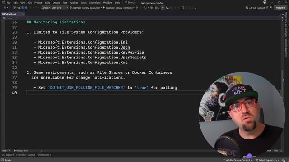The image size is (289, 162).
Task: Open the Any CPU platform dropdown
Action: click(60, 8)
